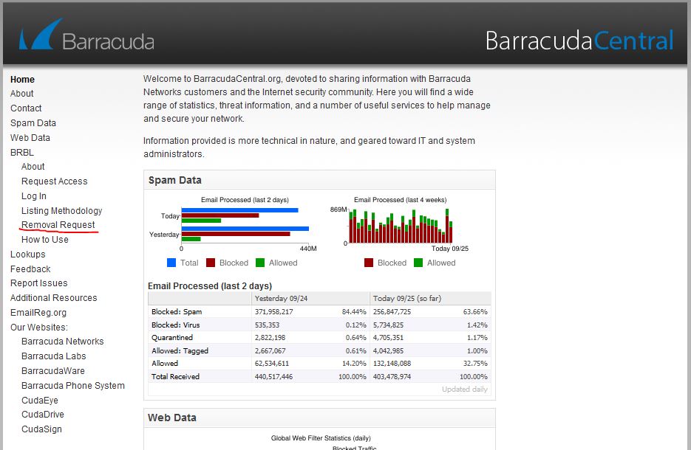The width and height of the screenshot is (691, 450).
Task: Open the top-level About link below Home
Action: click(x=22, y=94)
